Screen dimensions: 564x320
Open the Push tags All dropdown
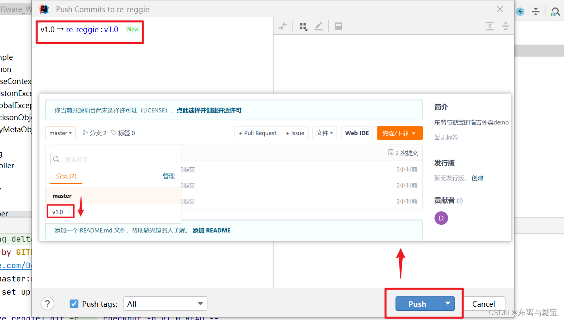(165, 304)
